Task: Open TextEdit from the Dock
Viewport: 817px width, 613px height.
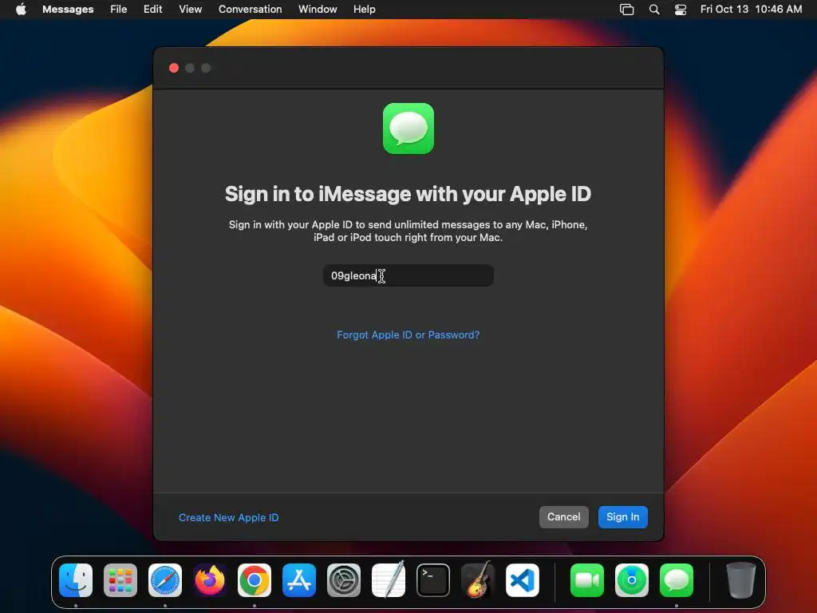Action: tap(389, 579)
